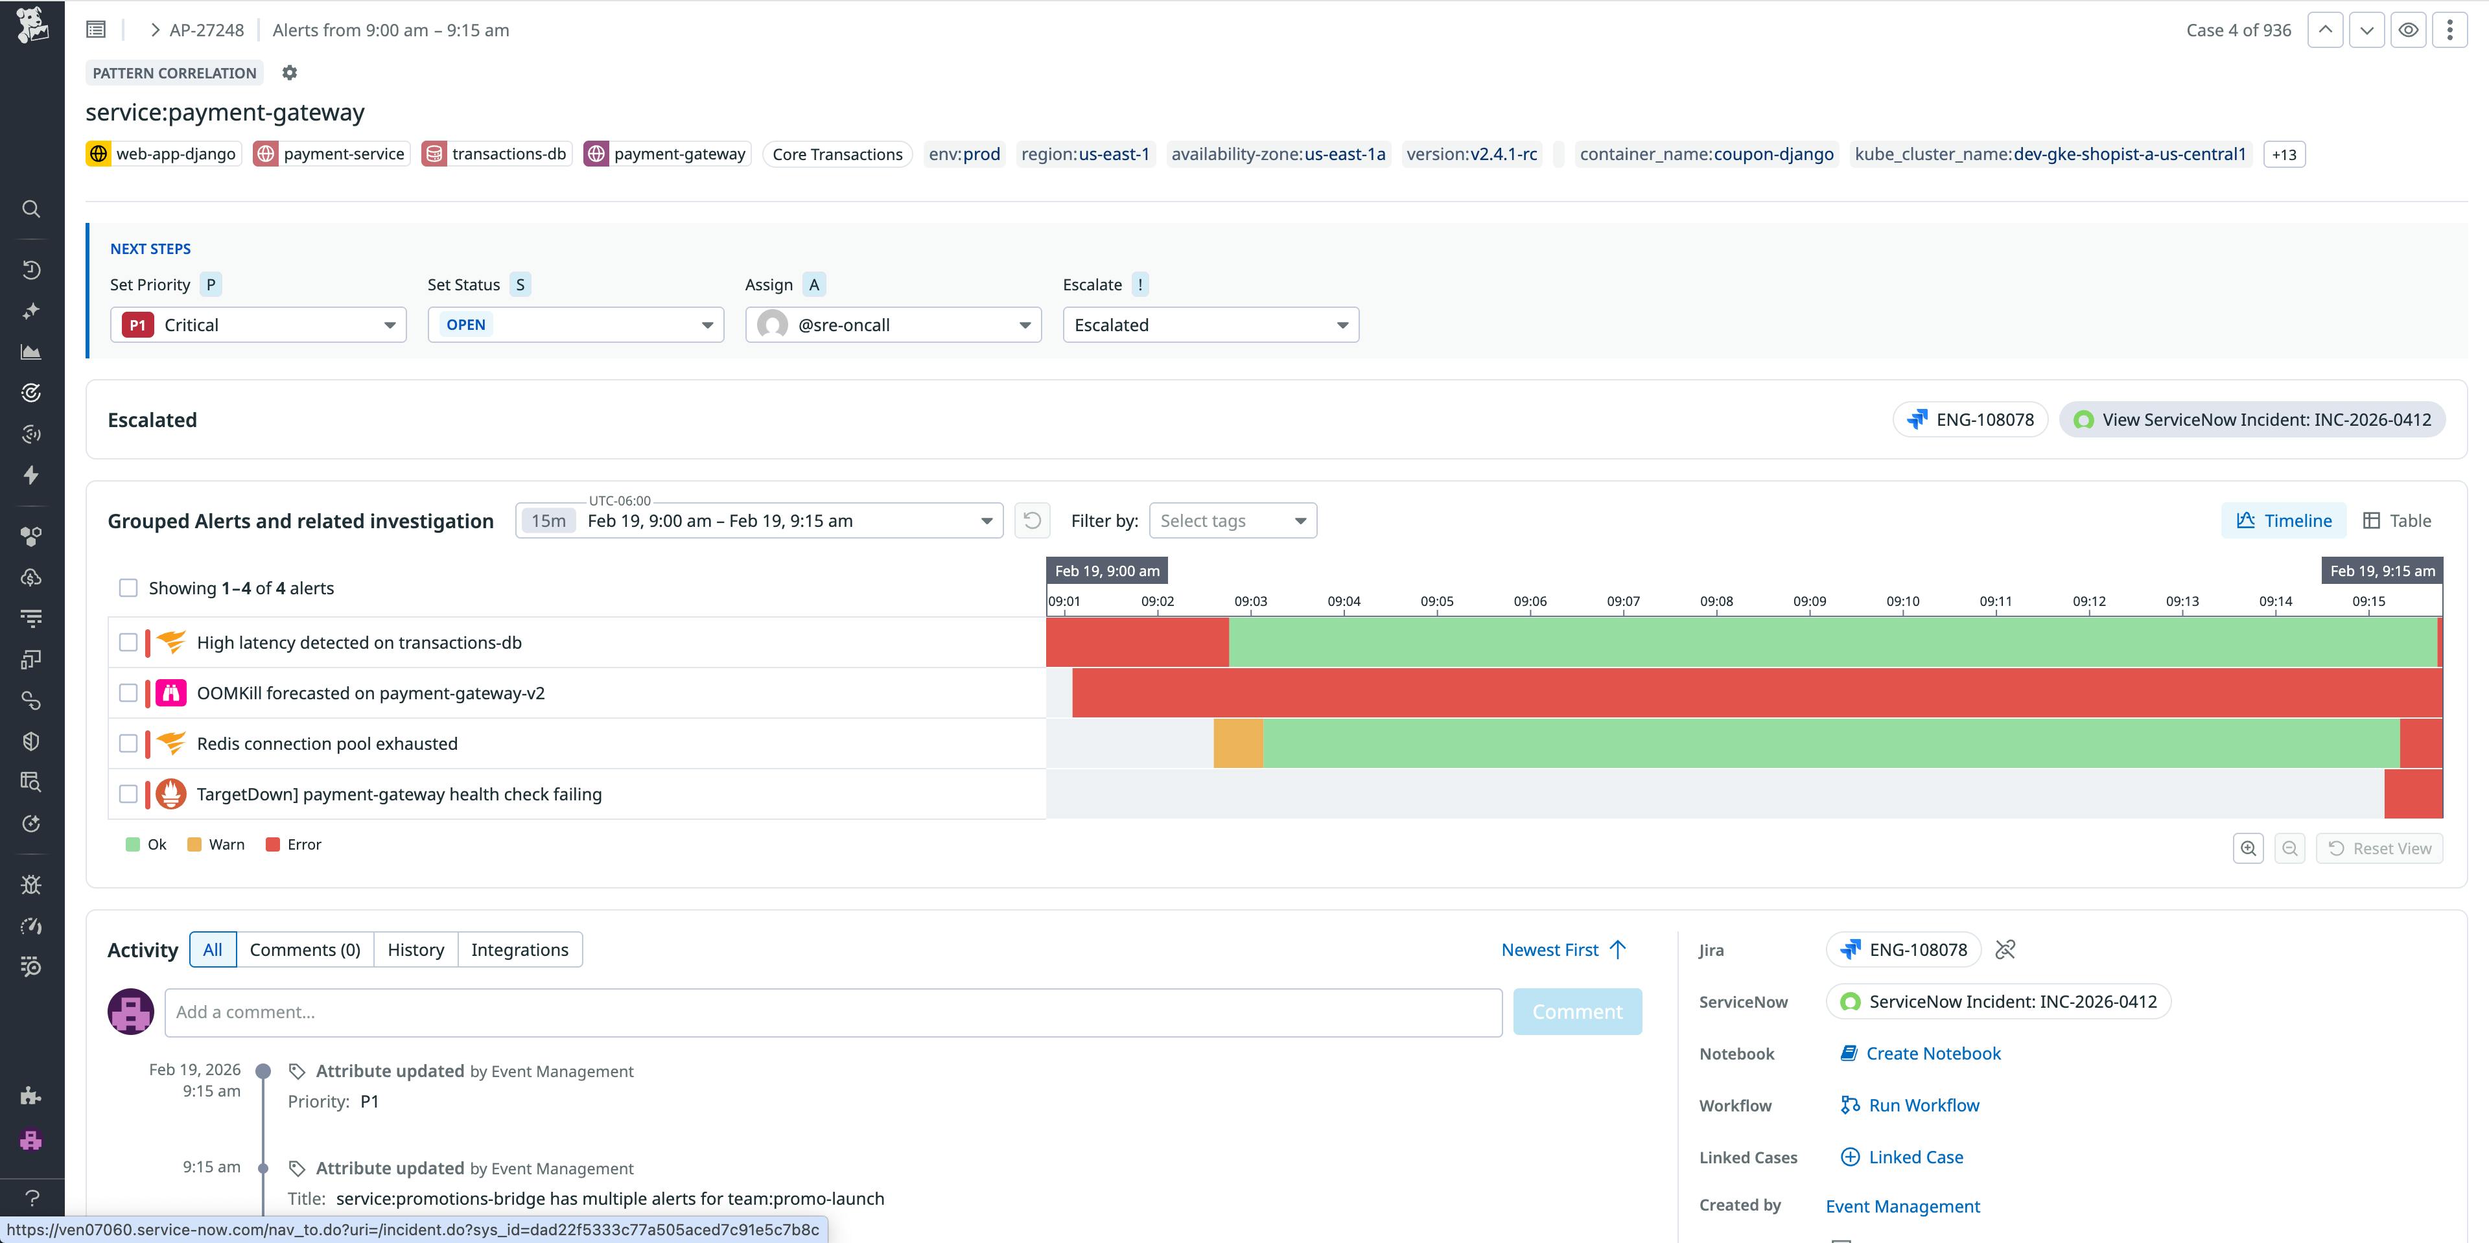Check the Showing 1-4 of 4 alerts select-all box

128,587
